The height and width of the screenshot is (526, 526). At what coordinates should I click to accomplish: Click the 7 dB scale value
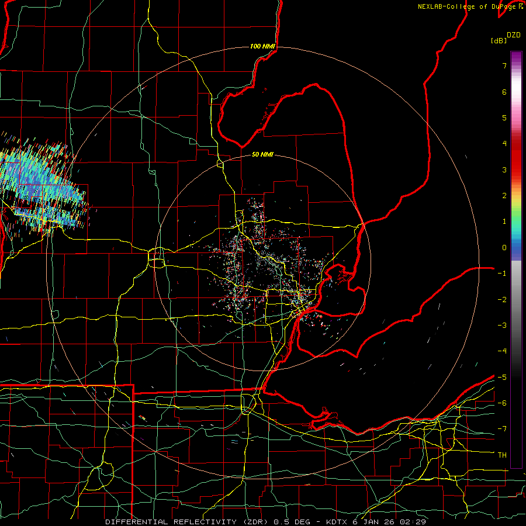tap(504, 65)
